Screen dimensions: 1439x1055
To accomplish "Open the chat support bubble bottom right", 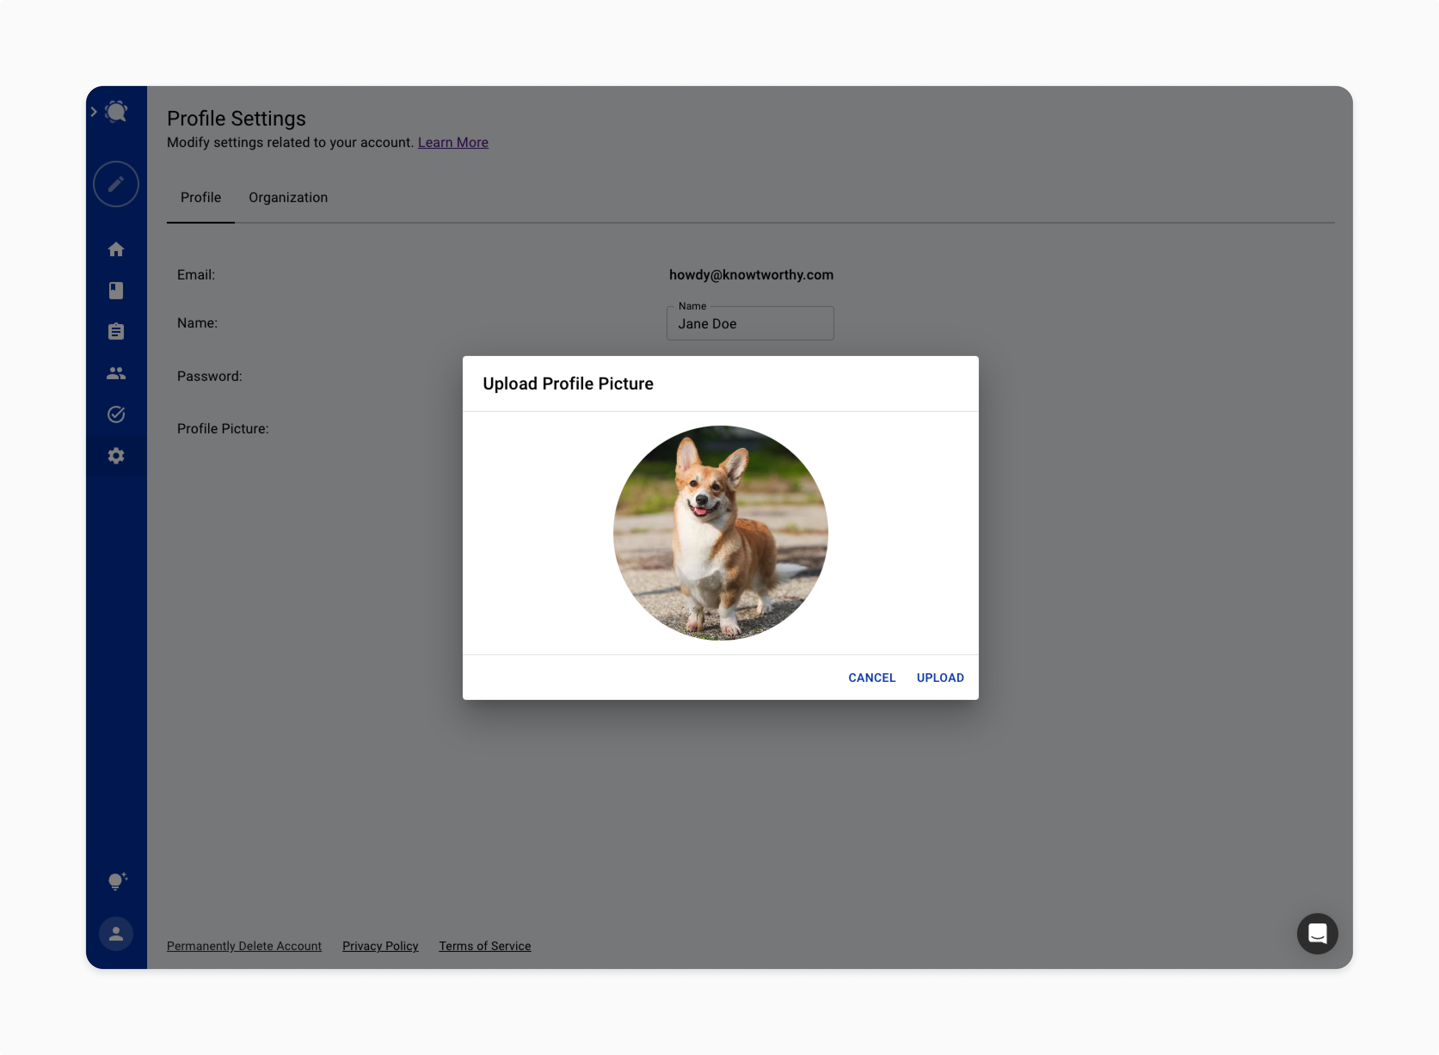I will point(1317,934).
